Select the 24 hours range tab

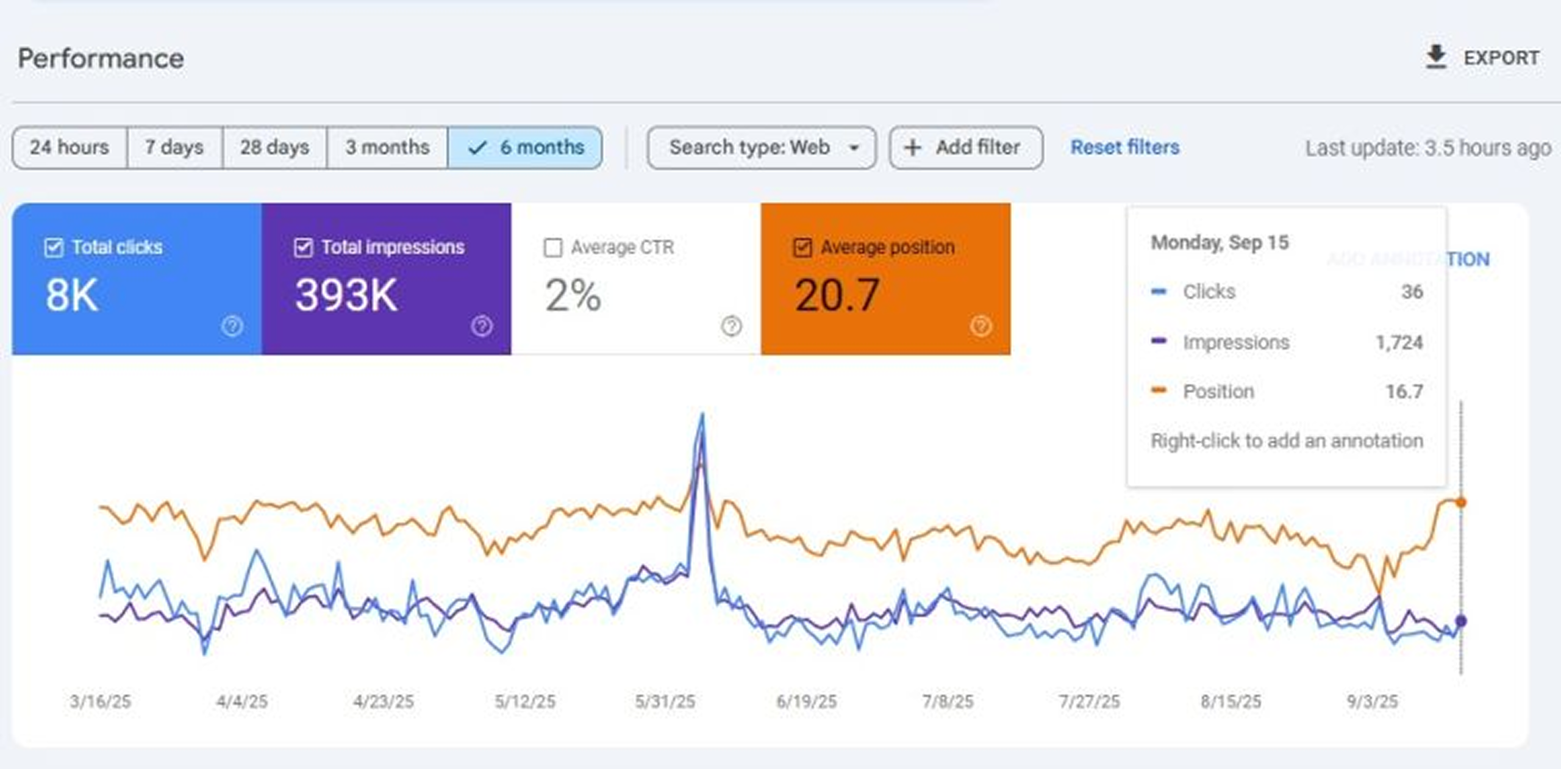[x=70, y=148]
